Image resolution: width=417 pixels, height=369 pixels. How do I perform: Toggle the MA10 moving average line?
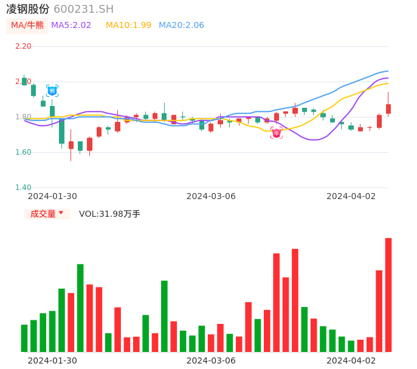(x=128, y=25)
